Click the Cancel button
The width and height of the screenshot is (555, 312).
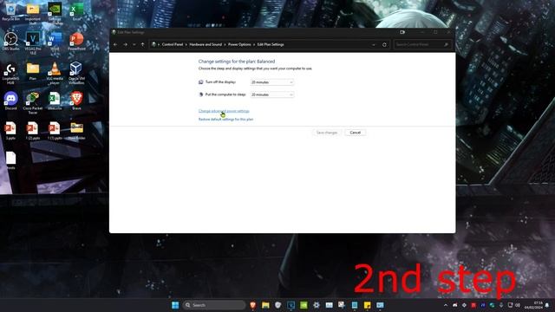tap(355, 133)
